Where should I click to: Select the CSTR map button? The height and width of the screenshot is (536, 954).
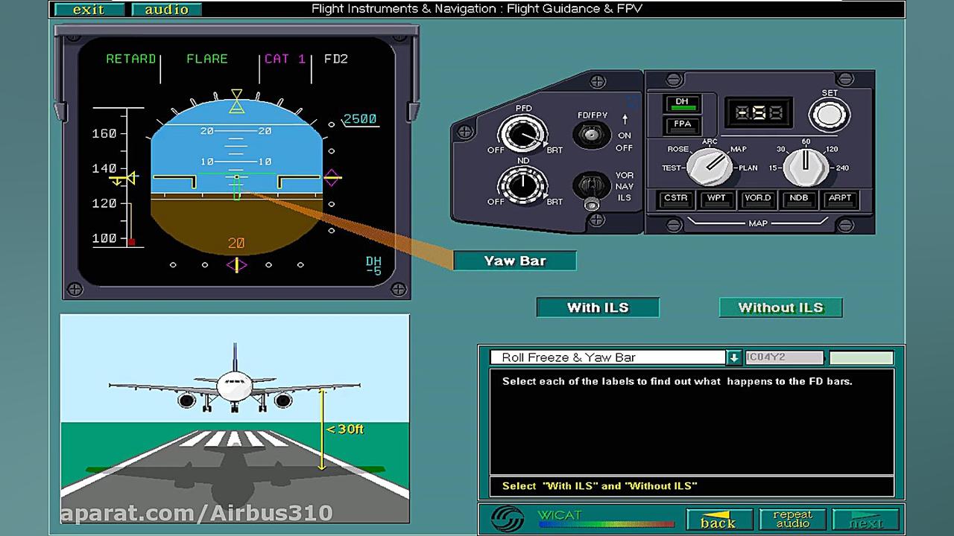coord(675,199)
